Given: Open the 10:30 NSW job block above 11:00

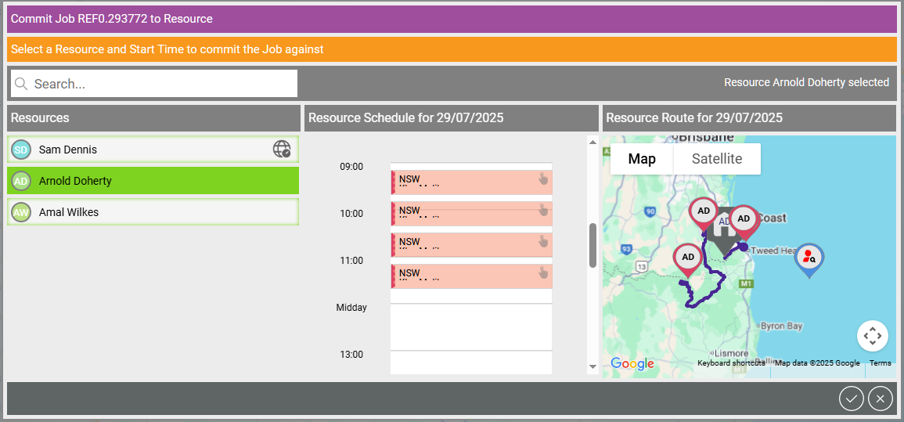Looking at the screenshot, I should pyautogui.click(x=472, y=245).
